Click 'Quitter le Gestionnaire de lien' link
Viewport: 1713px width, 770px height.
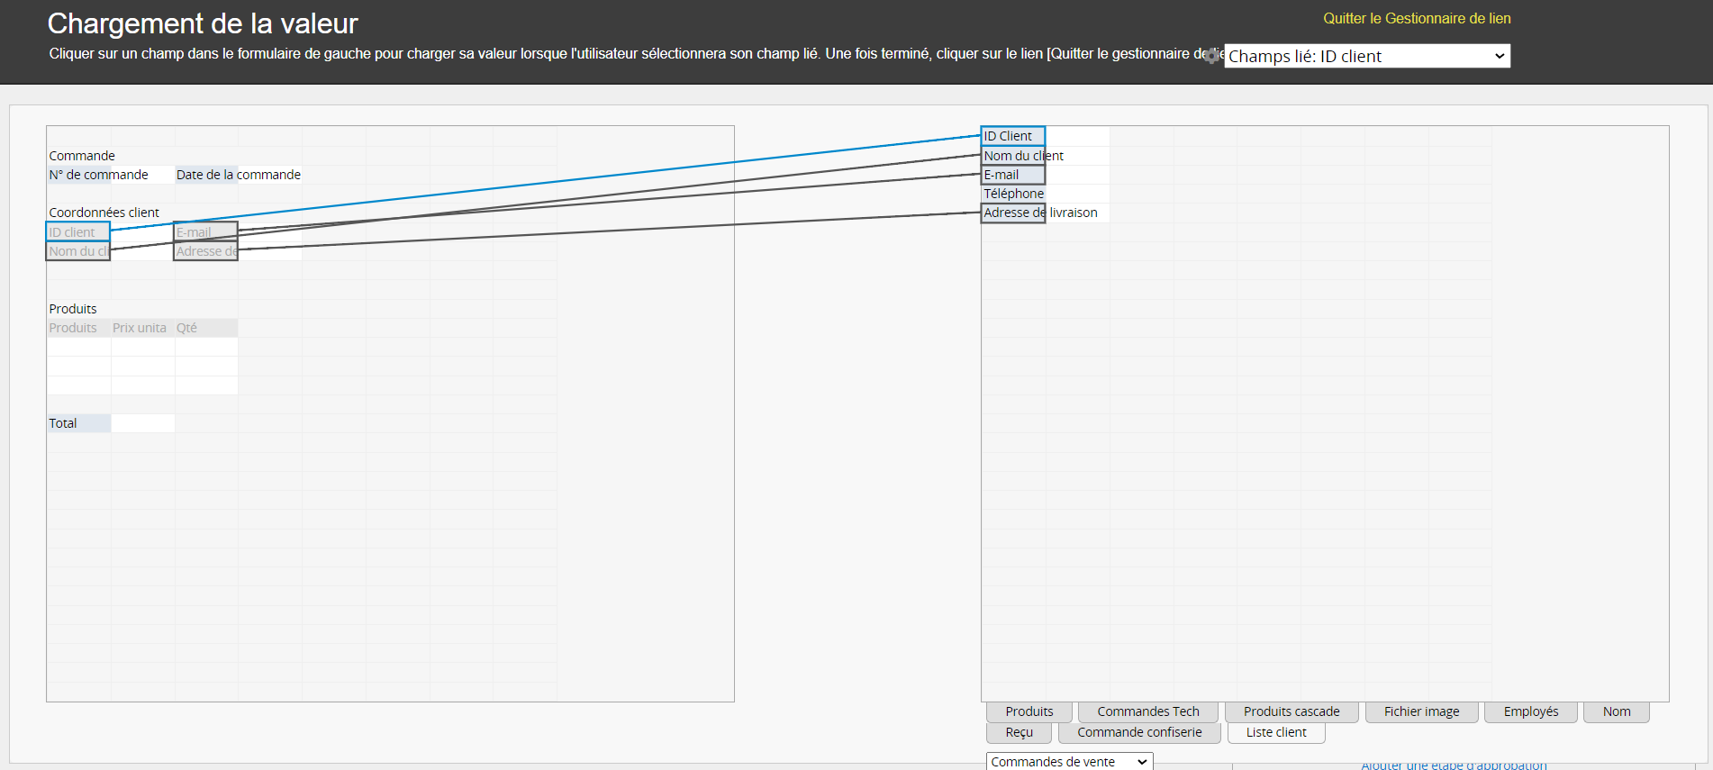coord(1416,18)
